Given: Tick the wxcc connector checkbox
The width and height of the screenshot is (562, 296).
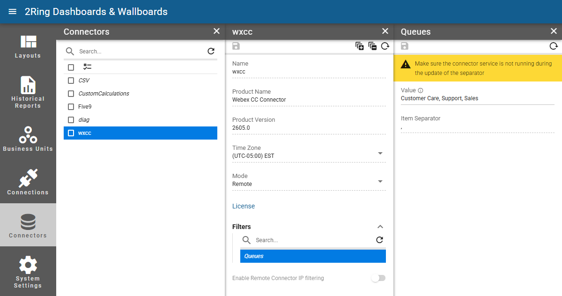Looking at the screenshot, I should [x=71, y=133].
